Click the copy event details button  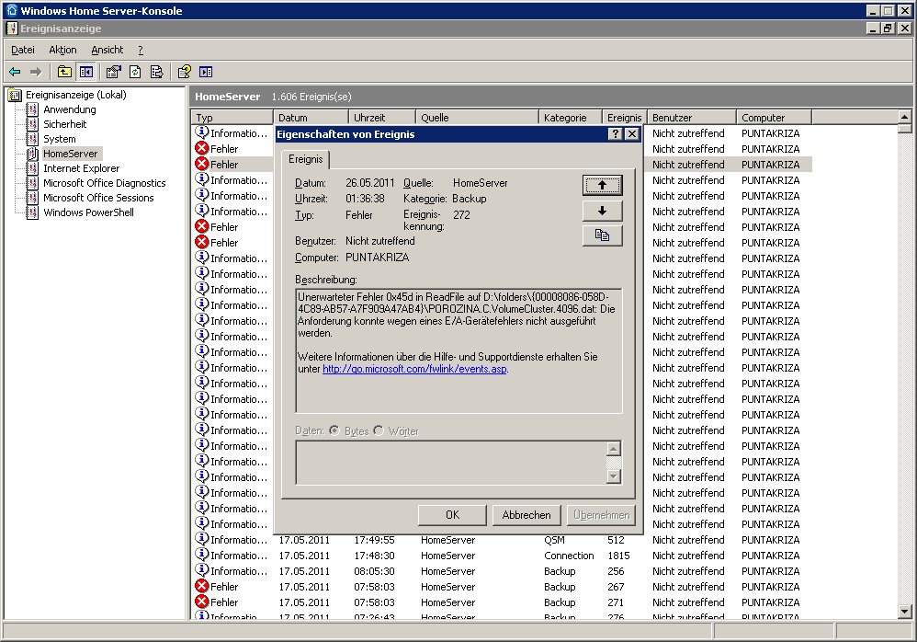tap(602, 235)
